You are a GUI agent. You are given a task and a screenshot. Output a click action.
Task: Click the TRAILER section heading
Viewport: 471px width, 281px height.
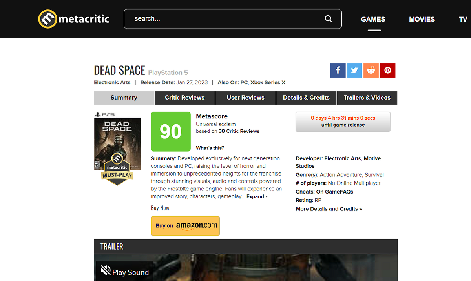point(112,247)
